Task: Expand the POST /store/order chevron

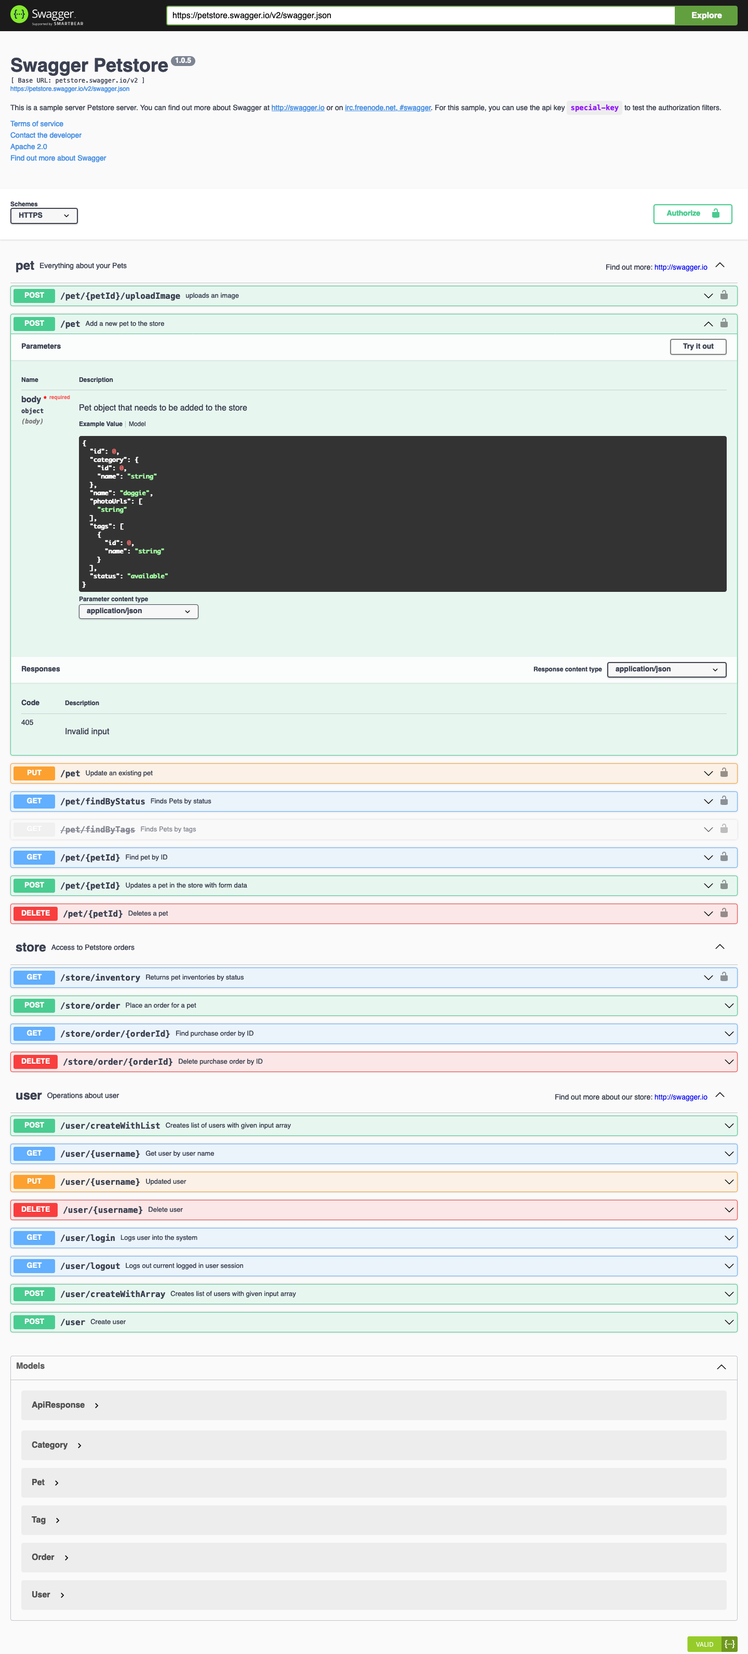Action: click(x=729, y=1005)
